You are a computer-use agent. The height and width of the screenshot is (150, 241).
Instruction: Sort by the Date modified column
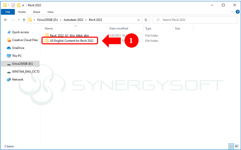coord(118,28)
